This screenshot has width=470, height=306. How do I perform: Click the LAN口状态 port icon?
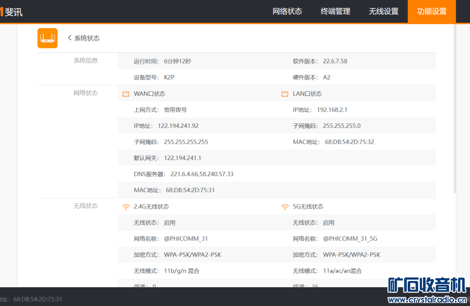(285, 93)
